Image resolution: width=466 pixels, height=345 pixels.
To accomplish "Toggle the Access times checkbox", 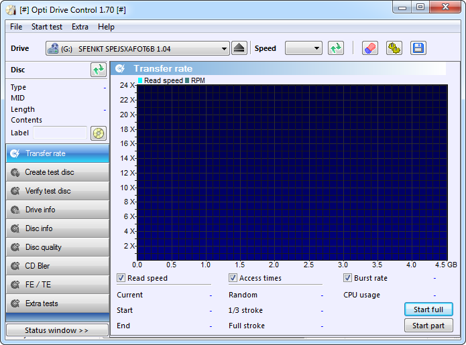I will 233,278.
